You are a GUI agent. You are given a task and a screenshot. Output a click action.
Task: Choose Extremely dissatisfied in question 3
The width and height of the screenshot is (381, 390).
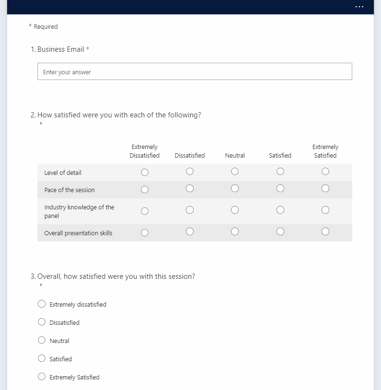[x=41, y=303]
